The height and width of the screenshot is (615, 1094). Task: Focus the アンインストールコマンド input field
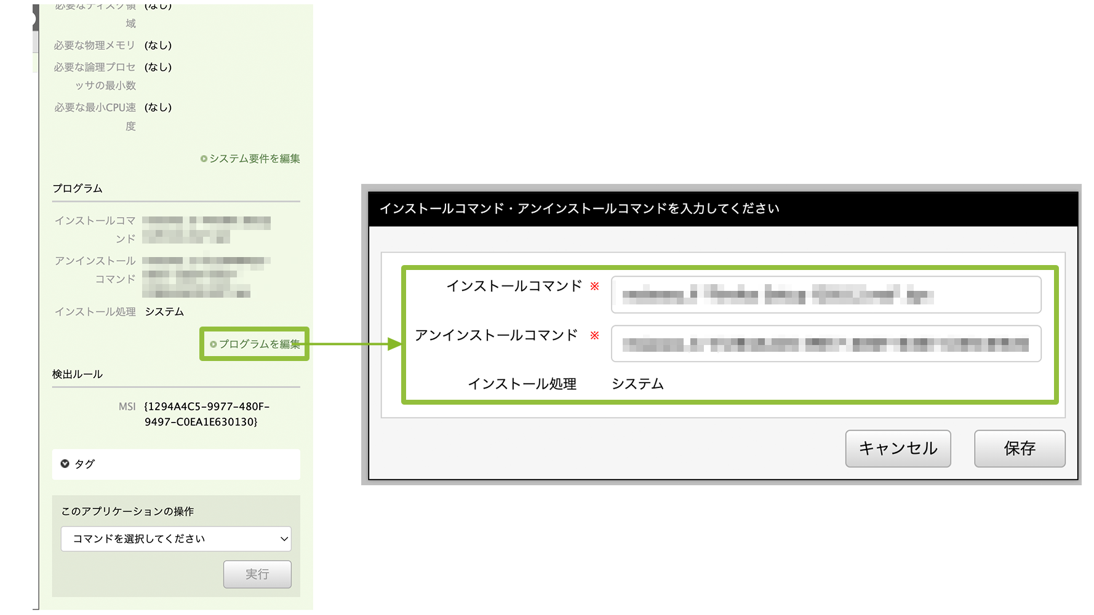tap(825, 344)
